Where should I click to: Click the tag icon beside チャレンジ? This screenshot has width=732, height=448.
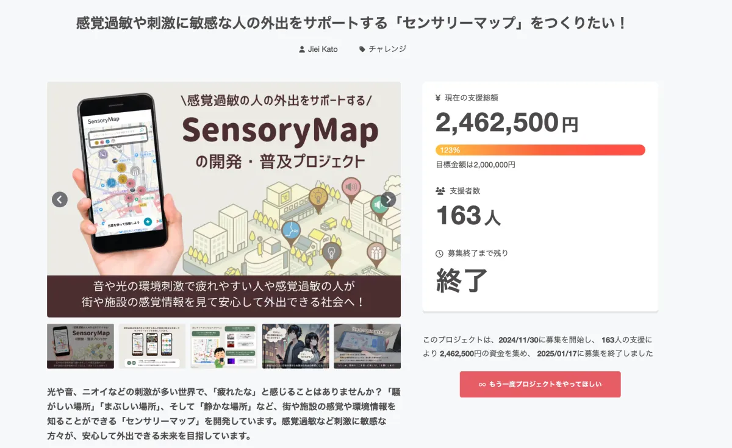[x=362, y=49]
